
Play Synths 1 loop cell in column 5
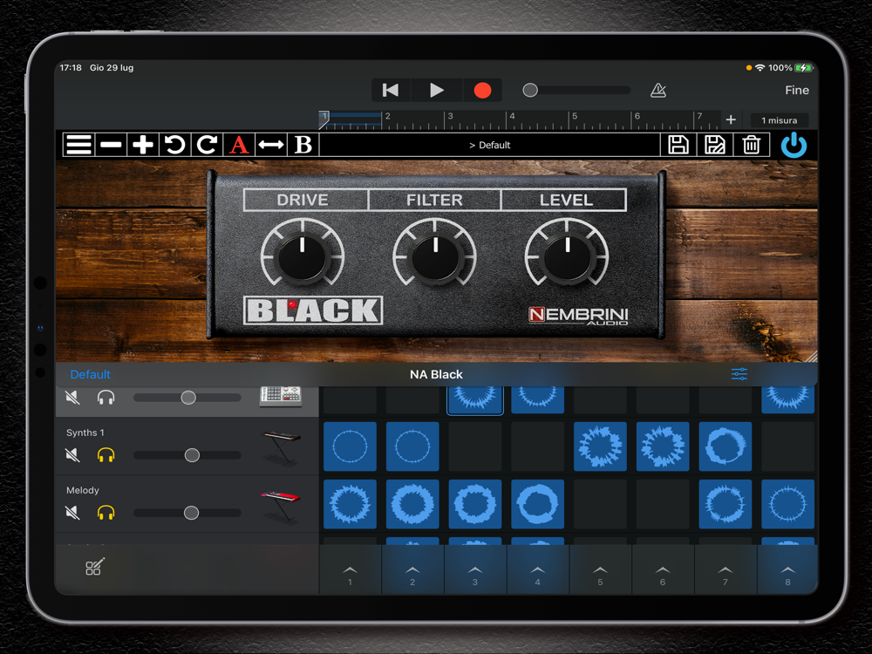click(600, 446)
